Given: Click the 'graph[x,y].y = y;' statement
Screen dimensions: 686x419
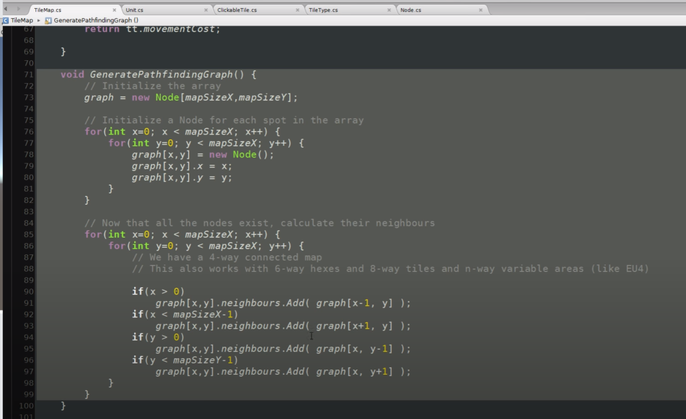Looking at the screenshot, I should pos(182,177).
